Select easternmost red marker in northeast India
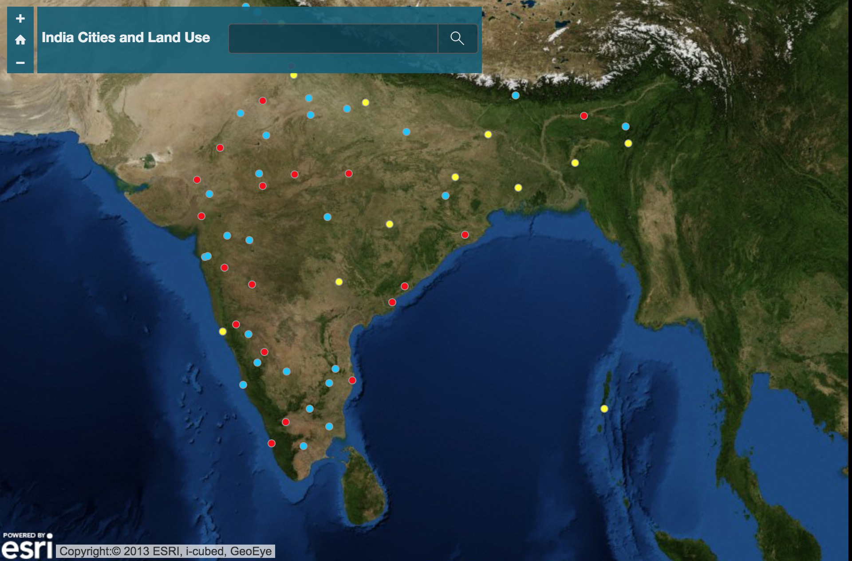This screenshot has height=561, width=852. [x=584, y=116]
